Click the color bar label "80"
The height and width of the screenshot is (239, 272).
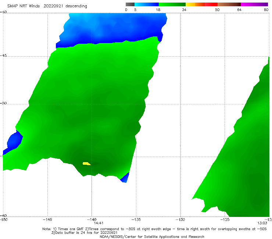pos(266,10)
